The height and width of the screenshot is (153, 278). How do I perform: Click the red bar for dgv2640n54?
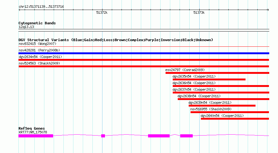(x=235, y=119)
